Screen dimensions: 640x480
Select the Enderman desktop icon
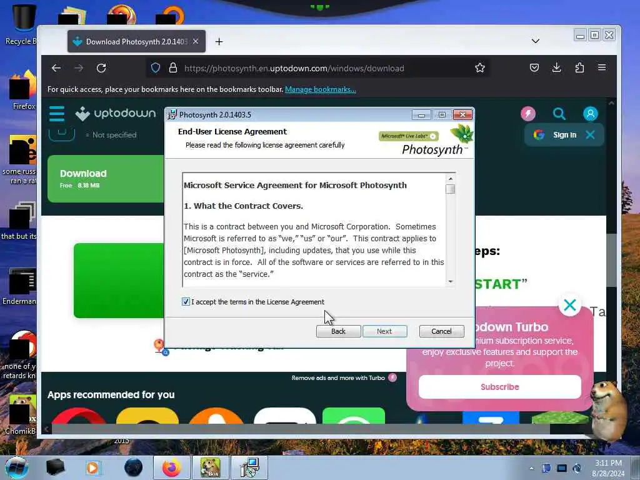tap(21, 286)
